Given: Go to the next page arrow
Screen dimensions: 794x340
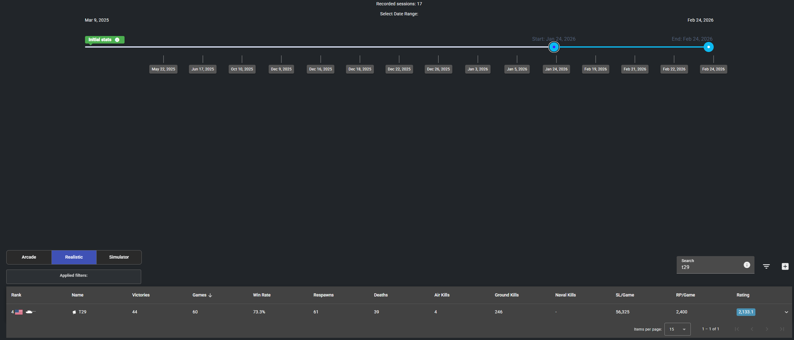Looking at the screenshot, I should click(767, 329).
